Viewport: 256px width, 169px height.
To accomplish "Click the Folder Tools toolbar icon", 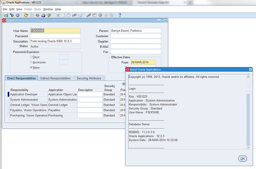I will pos(112,15).
